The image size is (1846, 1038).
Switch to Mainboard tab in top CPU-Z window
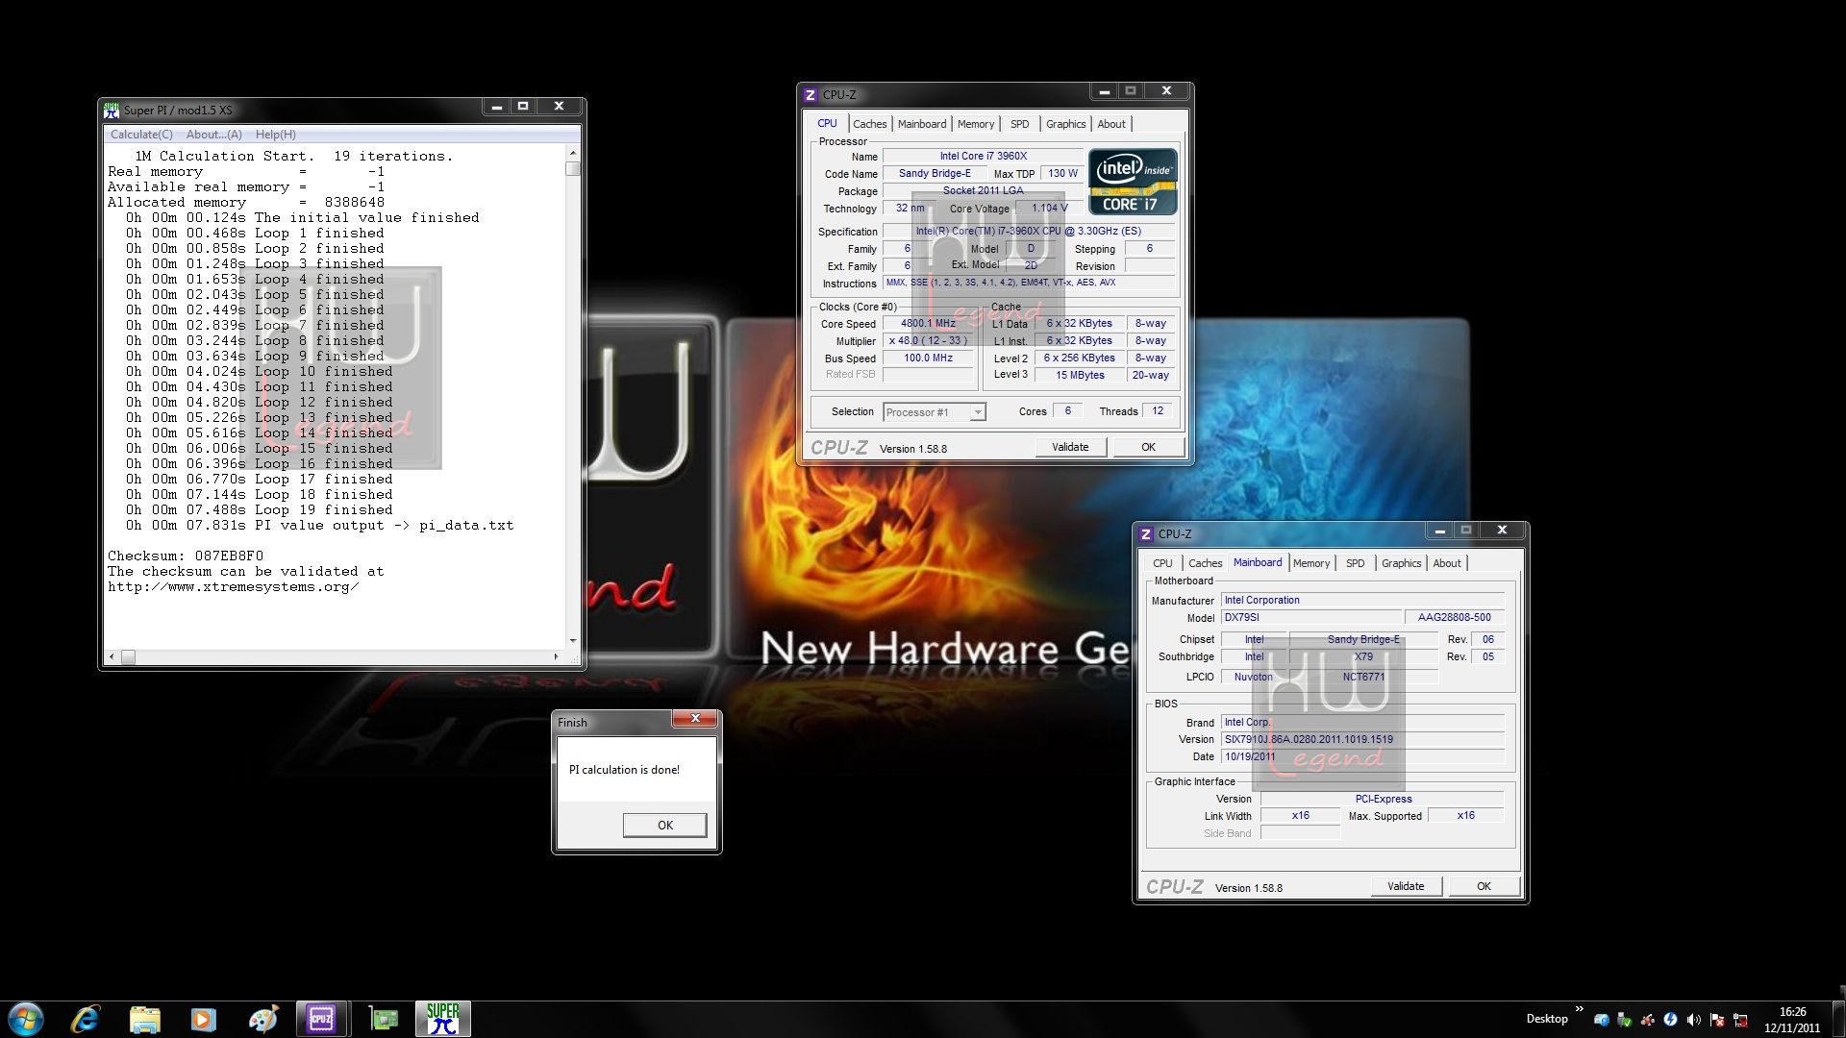coord(922,124)
